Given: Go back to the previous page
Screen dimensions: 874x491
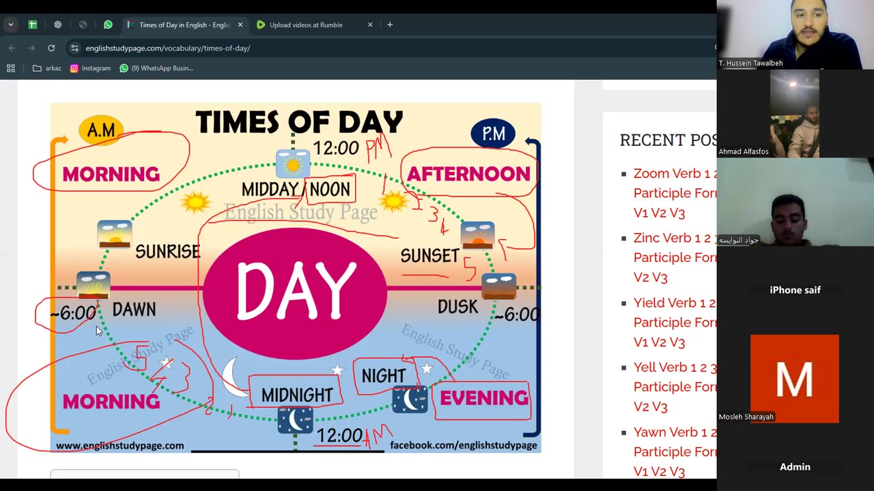Looking at the screenshot, I should pyautogui.click(x=12, y=48).
